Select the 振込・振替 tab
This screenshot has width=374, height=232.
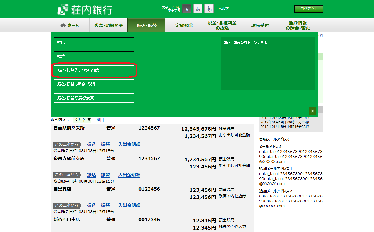tap(146, 25)
